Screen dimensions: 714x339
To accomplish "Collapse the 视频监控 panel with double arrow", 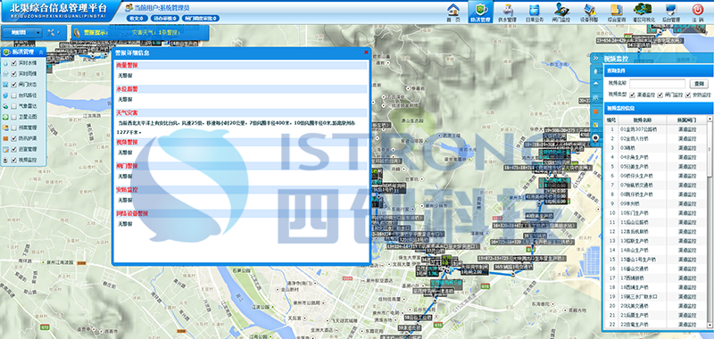I will tap(595, 58).
